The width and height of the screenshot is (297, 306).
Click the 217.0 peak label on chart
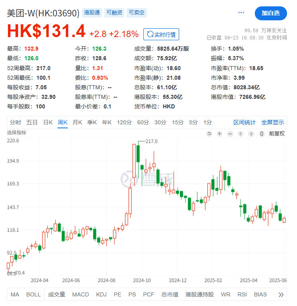(152, 141)
